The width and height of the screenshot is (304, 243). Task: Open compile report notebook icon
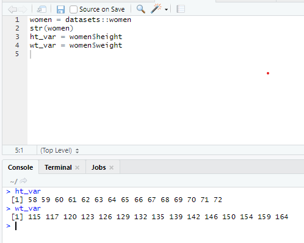click(181, 9)
